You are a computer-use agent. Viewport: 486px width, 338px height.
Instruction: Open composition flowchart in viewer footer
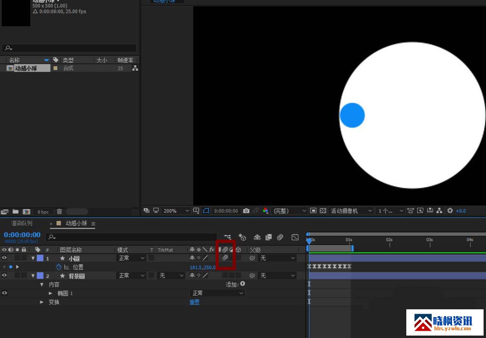tap(439, 211)
